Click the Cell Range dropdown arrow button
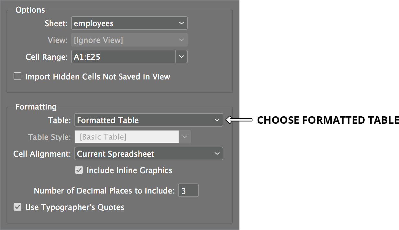The width and height of the screenshot is (399, 230). (x=182, y=57)
